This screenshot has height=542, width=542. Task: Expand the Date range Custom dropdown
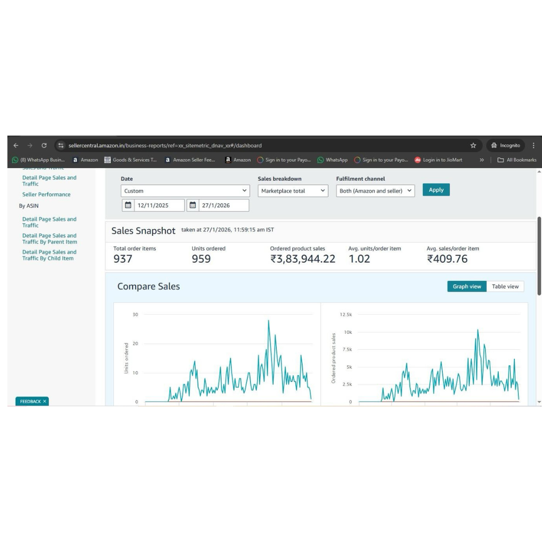pos(185,191)
